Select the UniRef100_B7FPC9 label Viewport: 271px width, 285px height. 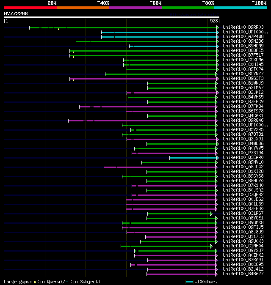pyautogui.click(x=243, y=101)
